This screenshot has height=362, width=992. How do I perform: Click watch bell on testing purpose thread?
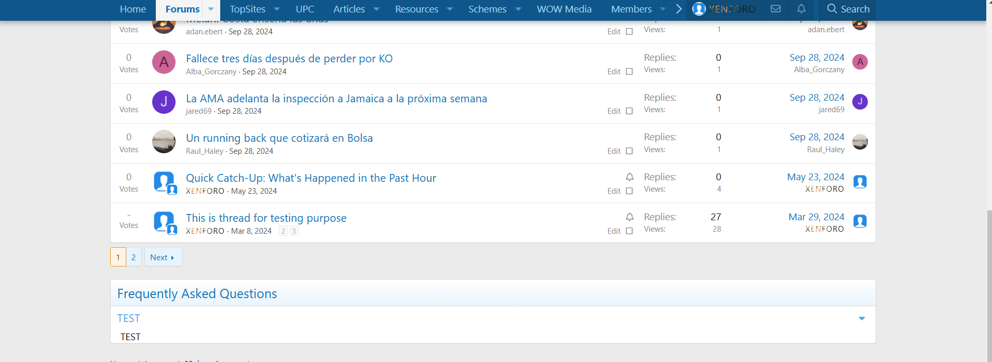click(x=629, y=217)
